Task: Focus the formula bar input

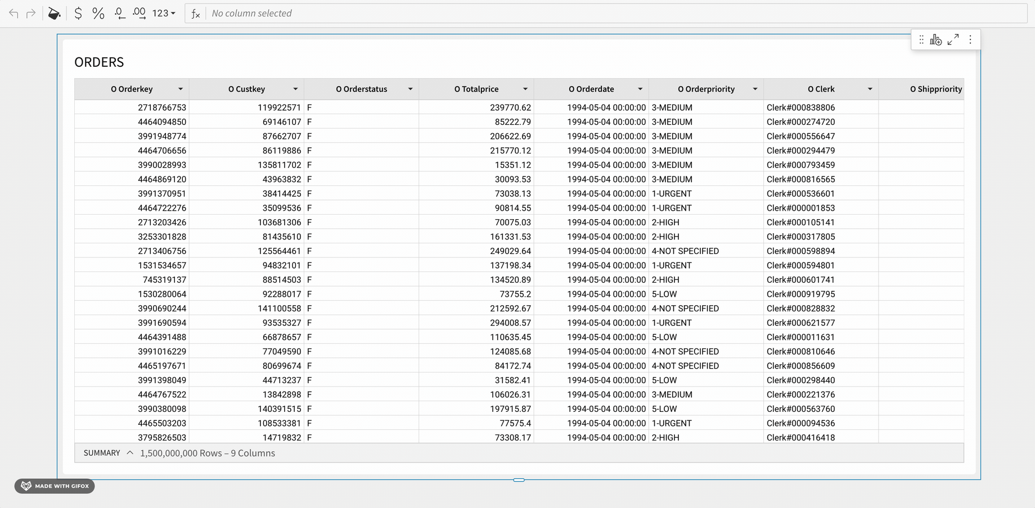Action: click(x=616, y=13)
